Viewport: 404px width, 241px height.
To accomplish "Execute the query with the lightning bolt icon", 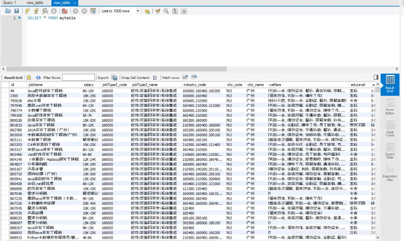I will click(x=28, y=11).
